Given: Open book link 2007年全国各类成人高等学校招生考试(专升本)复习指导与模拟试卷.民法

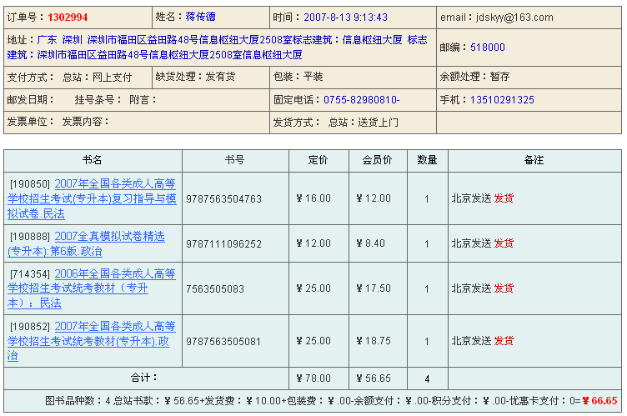Looking at the screenshot, I should (92, 198).
